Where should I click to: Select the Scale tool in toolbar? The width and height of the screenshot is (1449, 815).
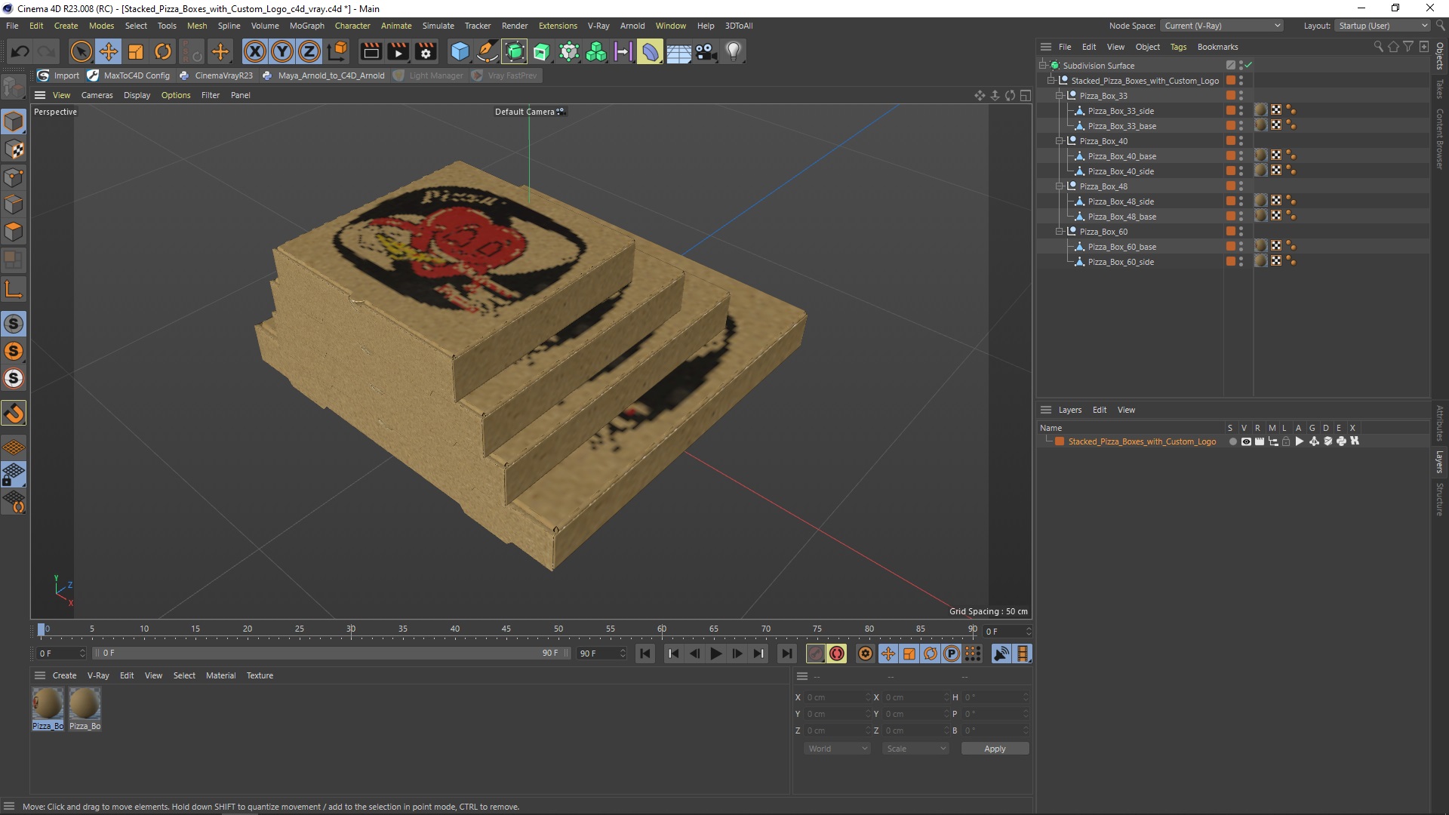click(136, 51)
